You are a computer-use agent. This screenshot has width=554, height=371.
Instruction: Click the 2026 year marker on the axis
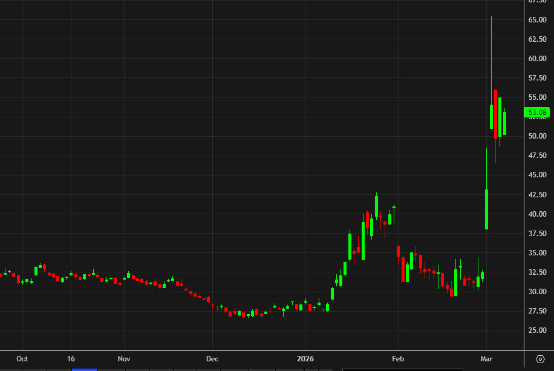coord(305,358)
